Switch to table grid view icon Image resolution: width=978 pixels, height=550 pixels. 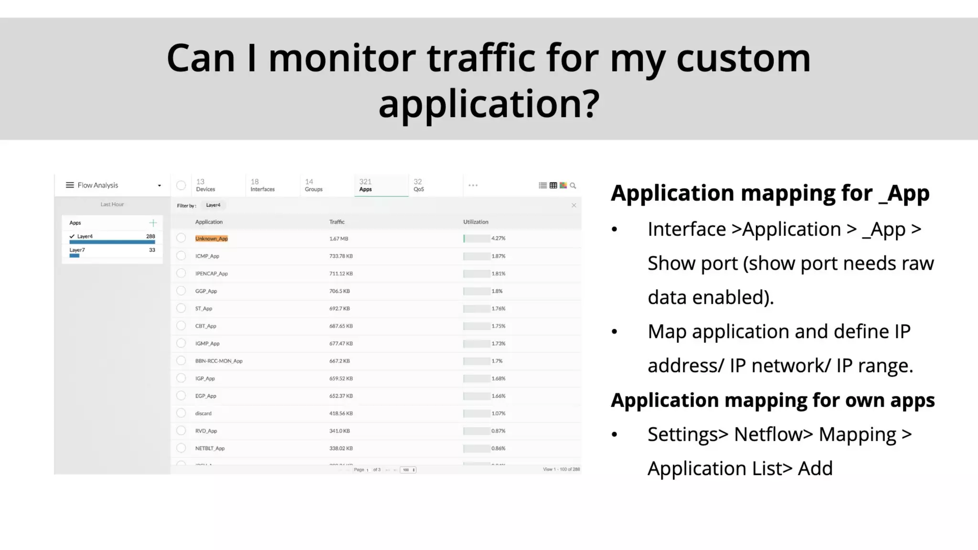click(x=553, y=185)
